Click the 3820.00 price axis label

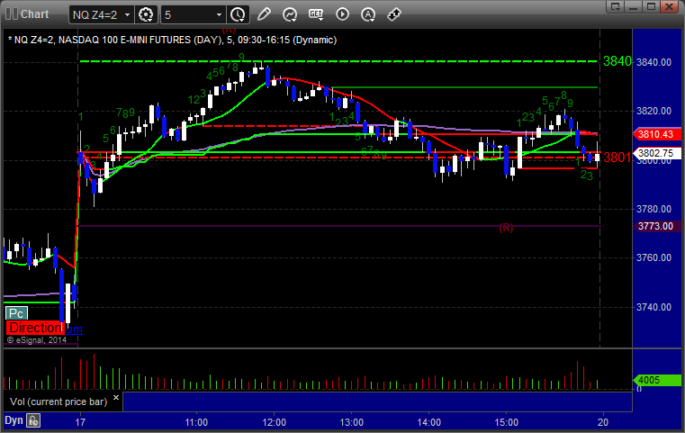[653, 111]
